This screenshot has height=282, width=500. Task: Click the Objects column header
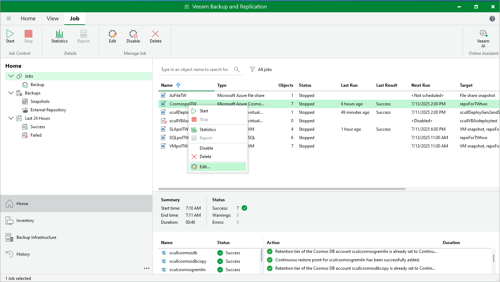(286, 85)
